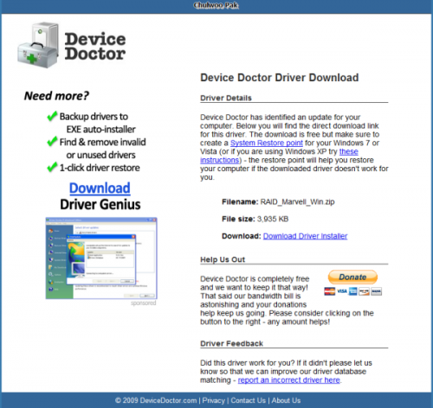Click green checkmark beside Find & remove invalid
The width and height of the screenshot is (433, 408).
coord(52,142)
